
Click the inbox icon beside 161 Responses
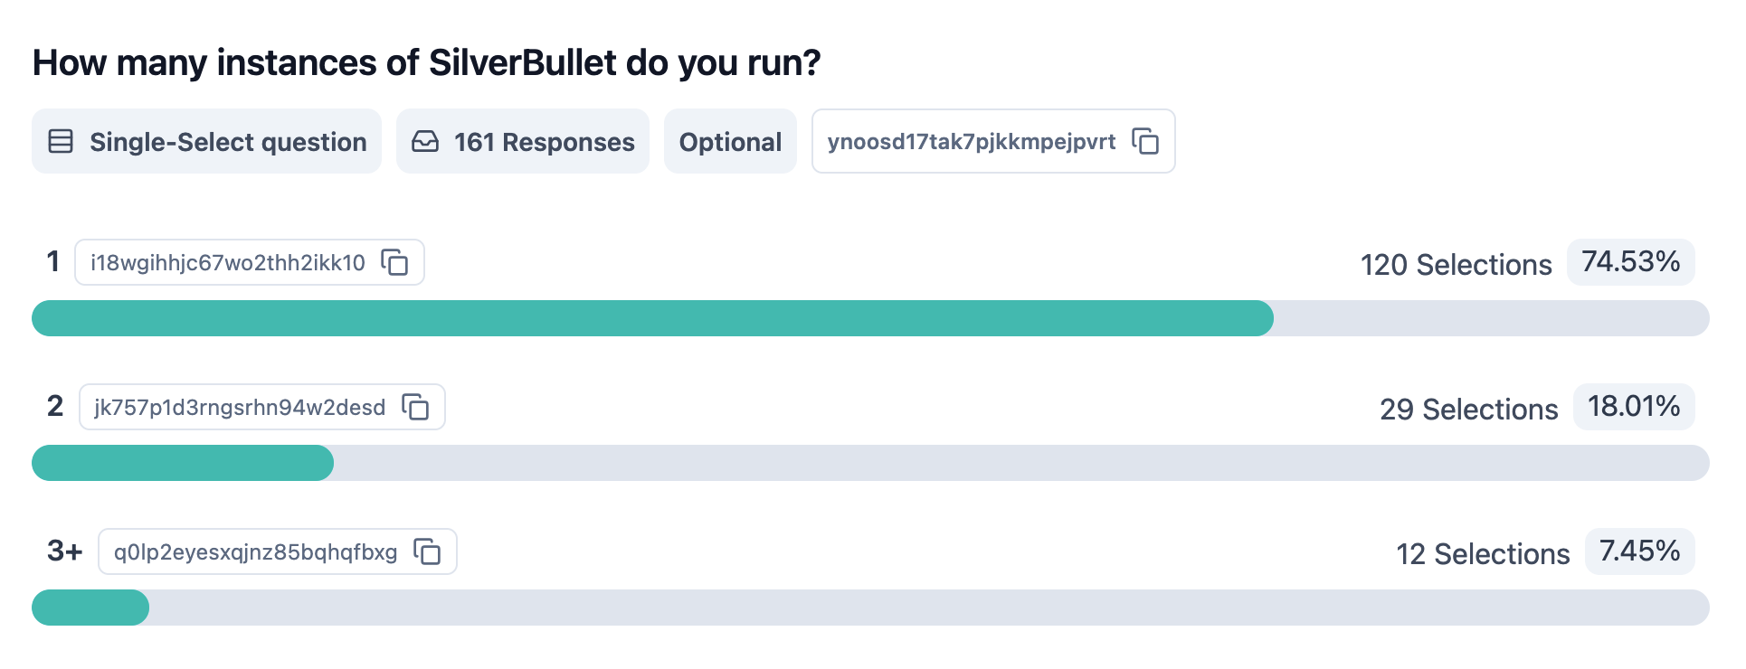425,141
